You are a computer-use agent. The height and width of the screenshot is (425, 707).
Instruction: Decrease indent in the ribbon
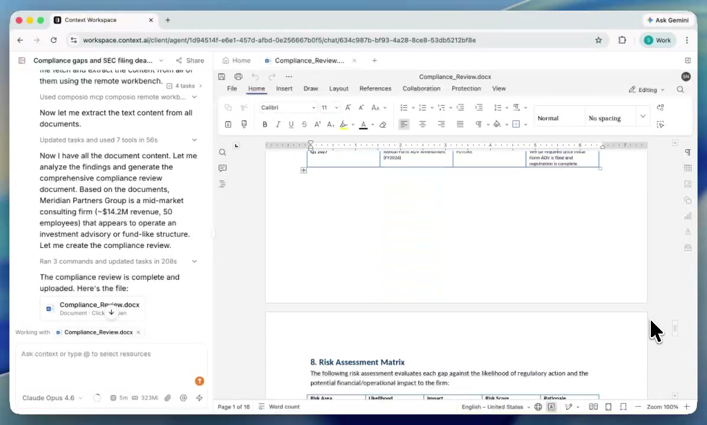460,107
